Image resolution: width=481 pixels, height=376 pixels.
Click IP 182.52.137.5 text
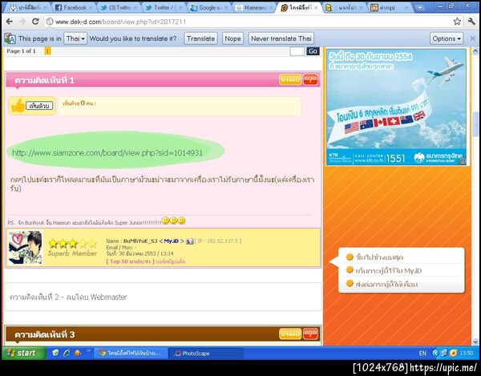[218, 241]
